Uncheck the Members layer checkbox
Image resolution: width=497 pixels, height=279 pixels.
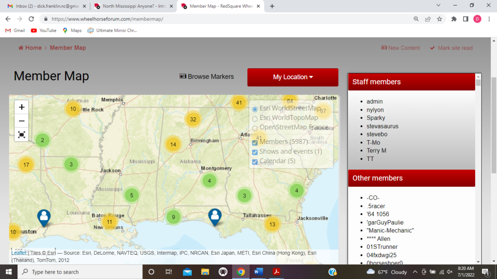[x=255, y=142]
